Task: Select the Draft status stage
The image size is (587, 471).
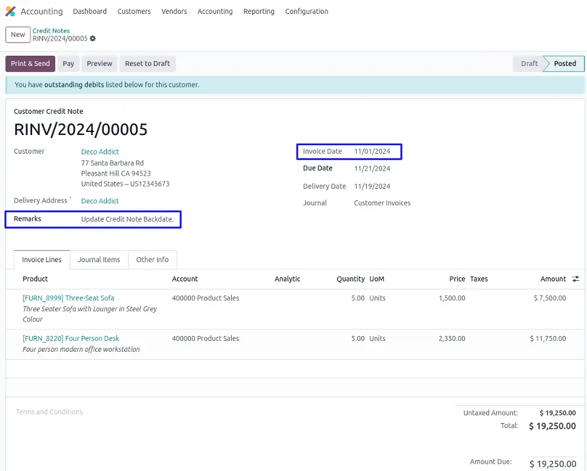Action: [x=529, y=64]
